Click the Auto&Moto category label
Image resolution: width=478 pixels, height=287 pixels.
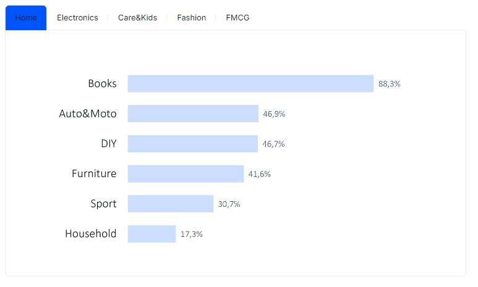click(x=88, y=114)
